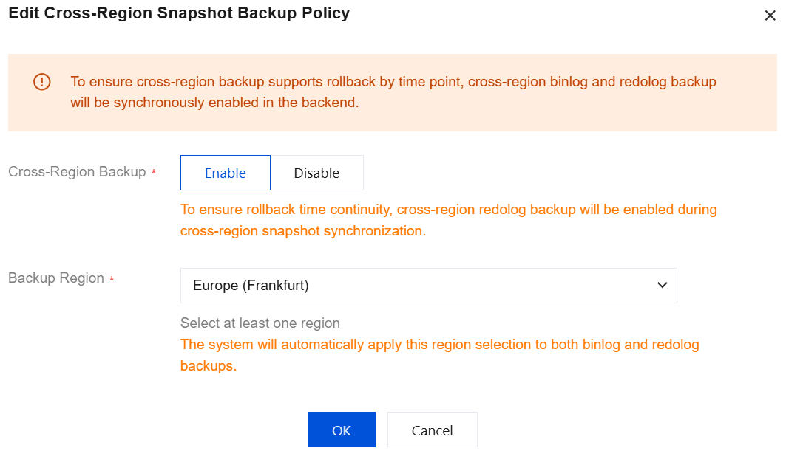
Task: Click the Backup Region field label
Action: coord(56,278)
